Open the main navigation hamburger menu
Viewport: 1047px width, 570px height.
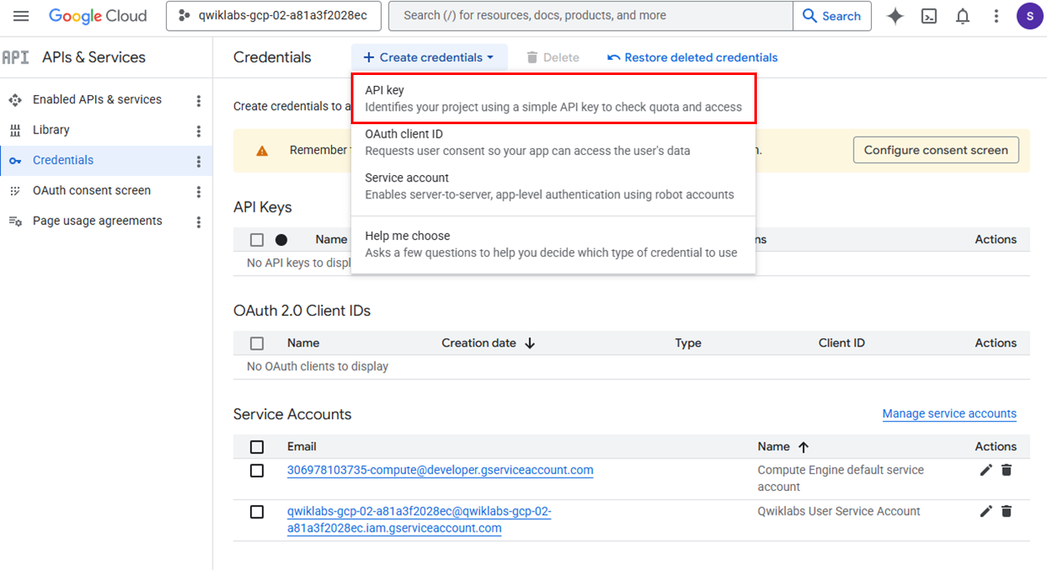pyautogui.click(x=21, y=16)
